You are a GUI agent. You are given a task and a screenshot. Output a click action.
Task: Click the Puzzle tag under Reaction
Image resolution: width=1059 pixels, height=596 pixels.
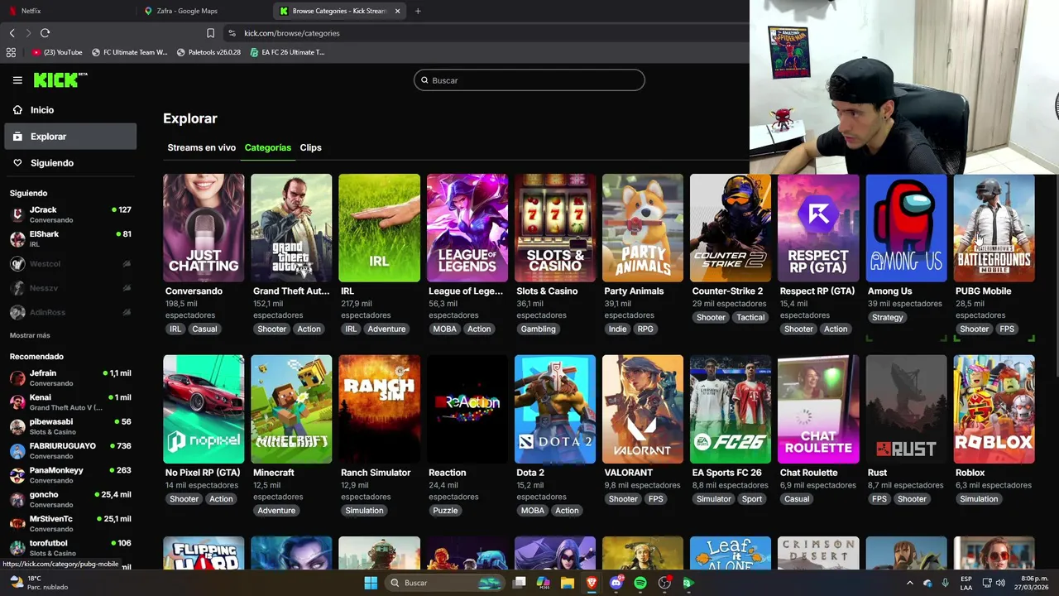point(445,510)
